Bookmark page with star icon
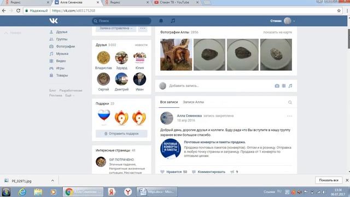Viewport: 350px width, 197px height. click(339, 10)
